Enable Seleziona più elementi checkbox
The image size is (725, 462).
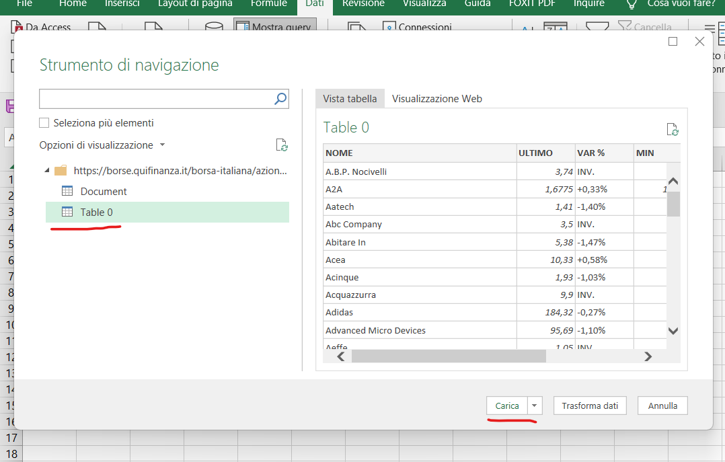pyautogui.click(x=44, y=123)
